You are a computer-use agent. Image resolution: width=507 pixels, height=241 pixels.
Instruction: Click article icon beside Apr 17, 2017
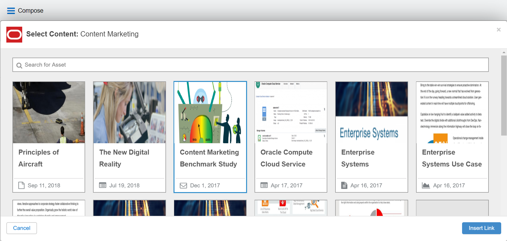pos(264,185)
